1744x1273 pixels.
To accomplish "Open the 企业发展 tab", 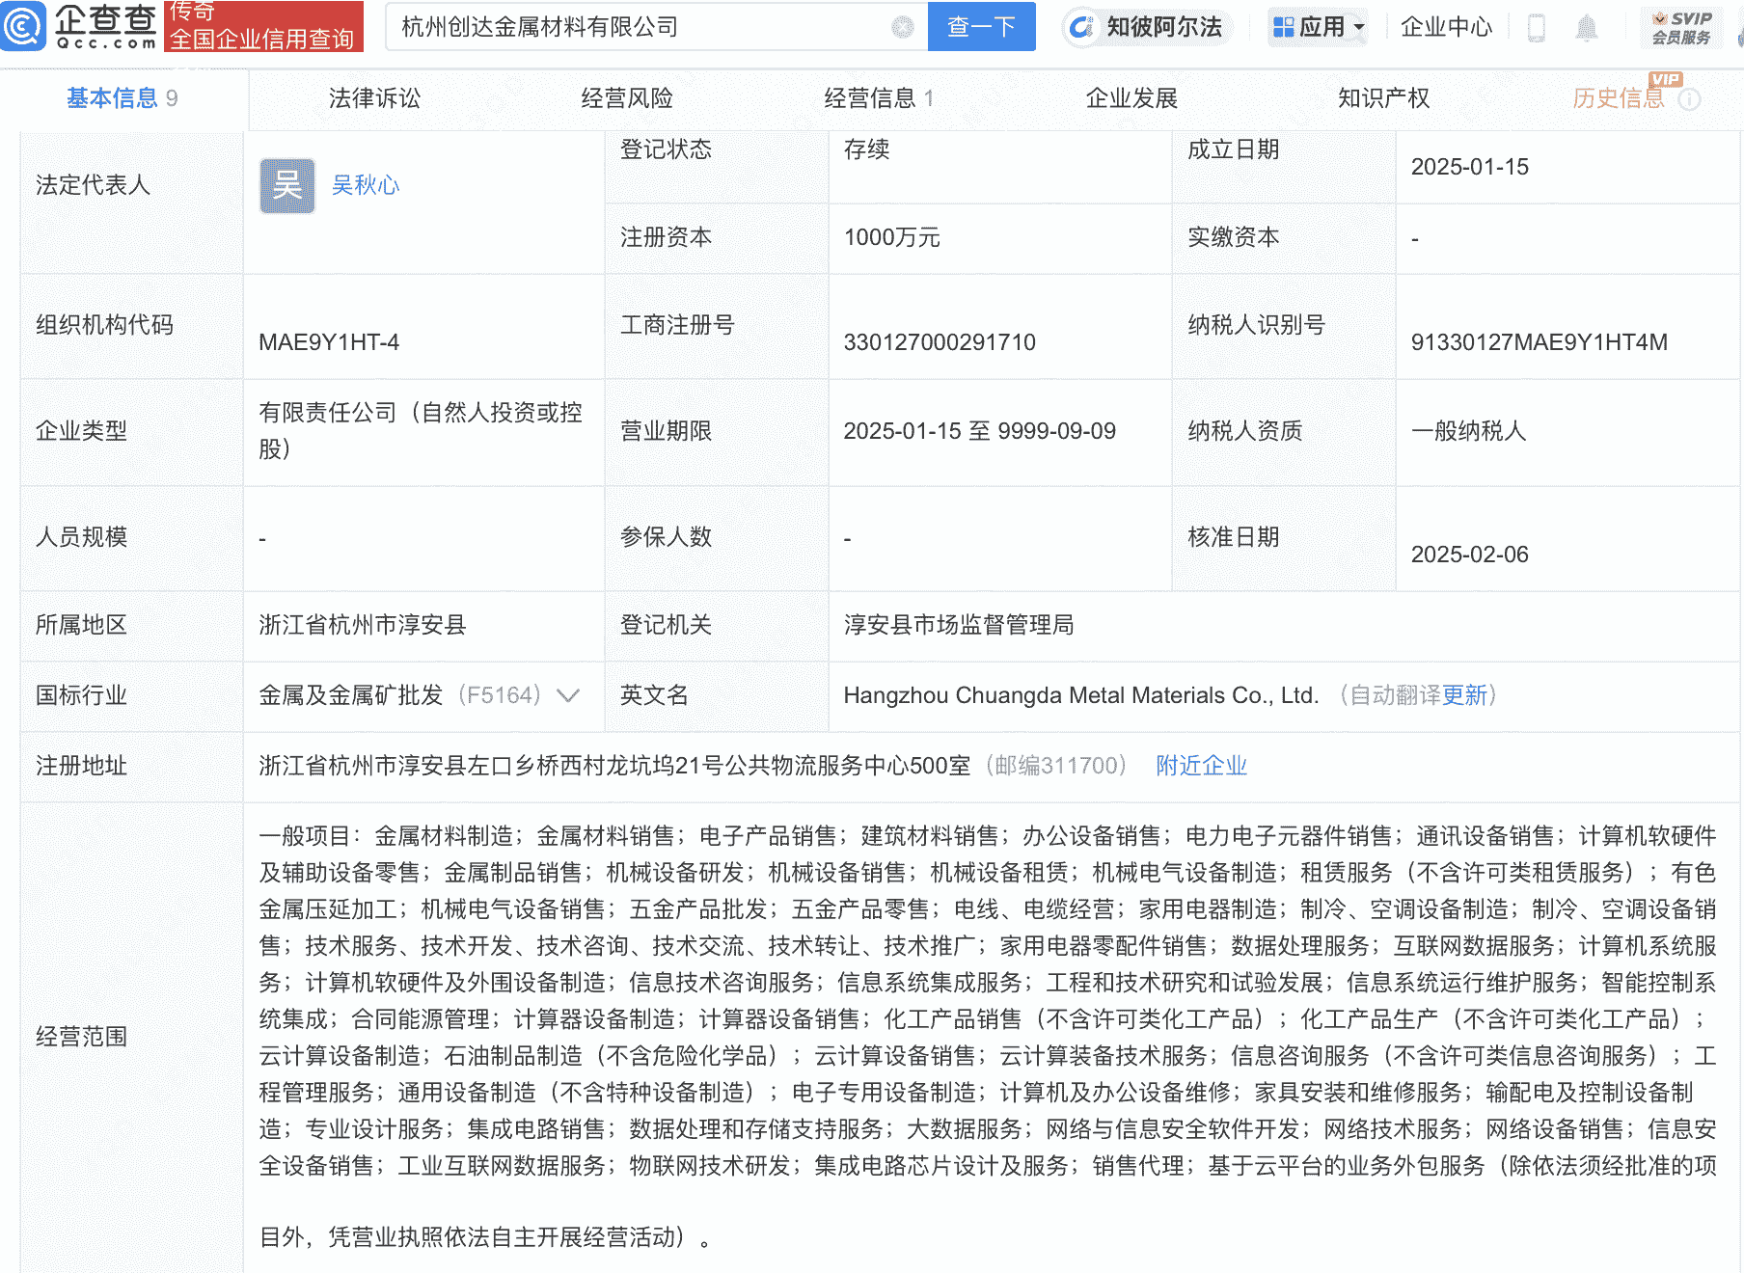I will 1131,97.
